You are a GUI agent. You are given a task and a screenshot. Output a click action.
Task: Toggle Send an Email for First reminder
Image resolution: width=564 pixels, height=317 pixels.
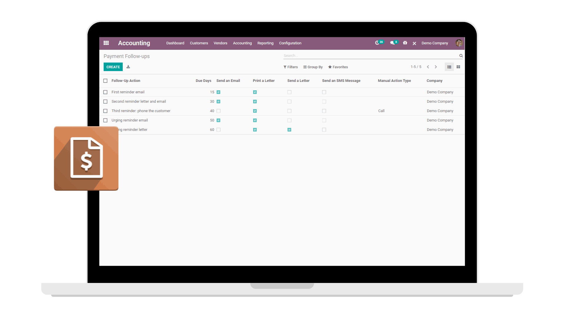[218, 92]
